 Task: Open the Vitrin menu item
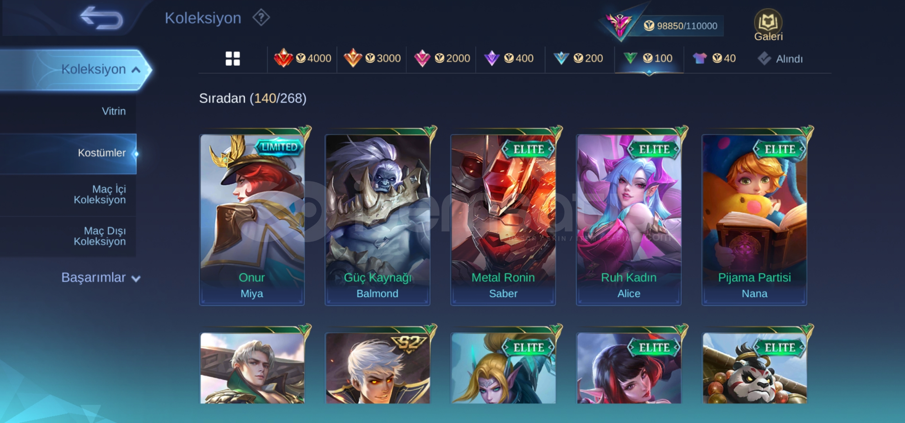114,111
